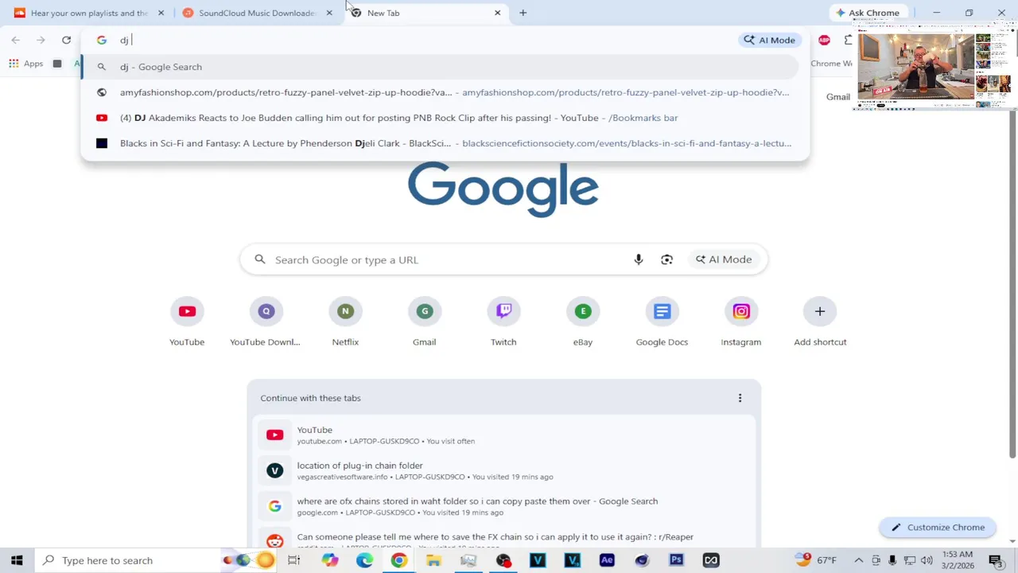Open 'location of plug-in chain folder' entry
The image size is (1018, 573).
tap(504, 470)
